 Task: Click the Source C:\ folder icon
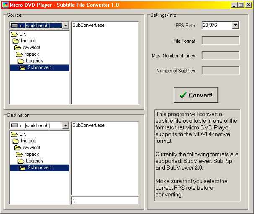(14, 34)
